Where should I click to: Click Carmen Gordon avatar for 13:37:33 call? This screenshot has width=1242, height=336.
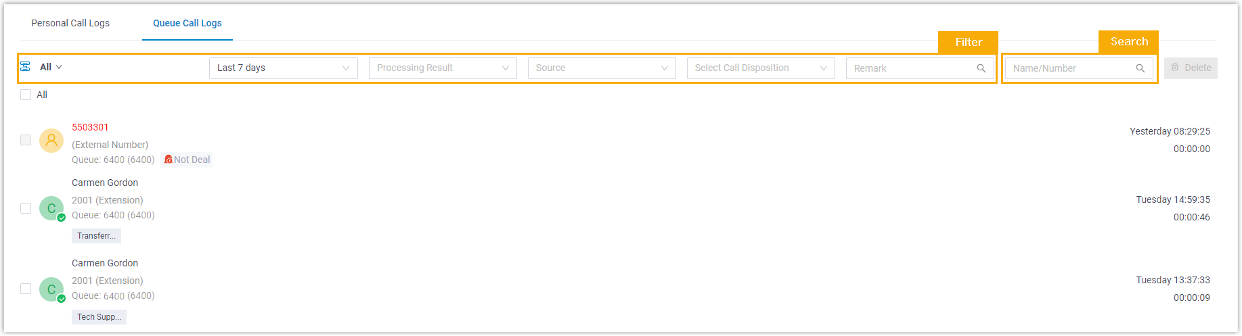51,289
